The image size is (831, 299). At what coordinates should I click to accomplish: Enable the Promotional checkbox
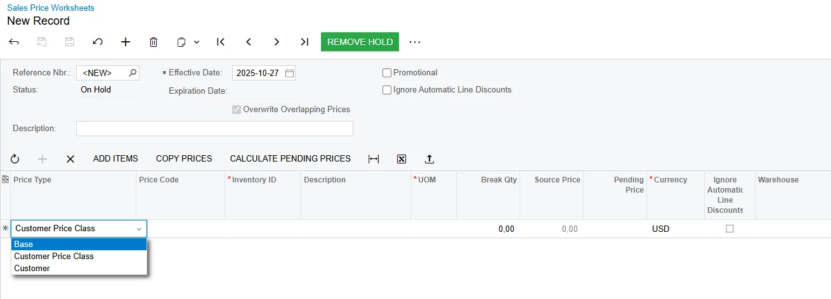pos(387,73)
